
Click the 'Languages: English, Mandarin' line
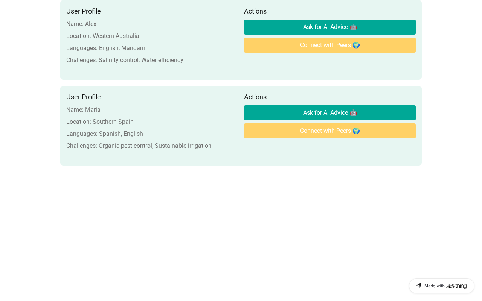[x=107, y=48]
